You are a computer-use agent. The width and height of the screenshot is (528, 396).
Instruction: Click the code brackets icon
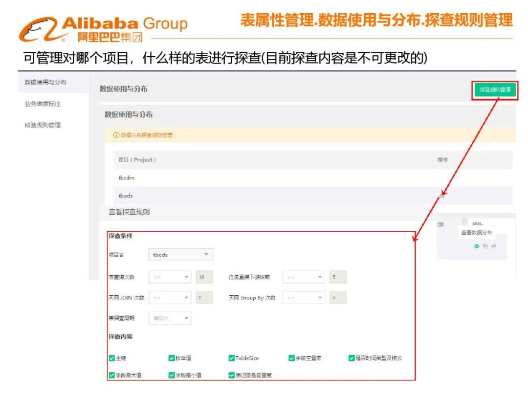click(494, 246)
